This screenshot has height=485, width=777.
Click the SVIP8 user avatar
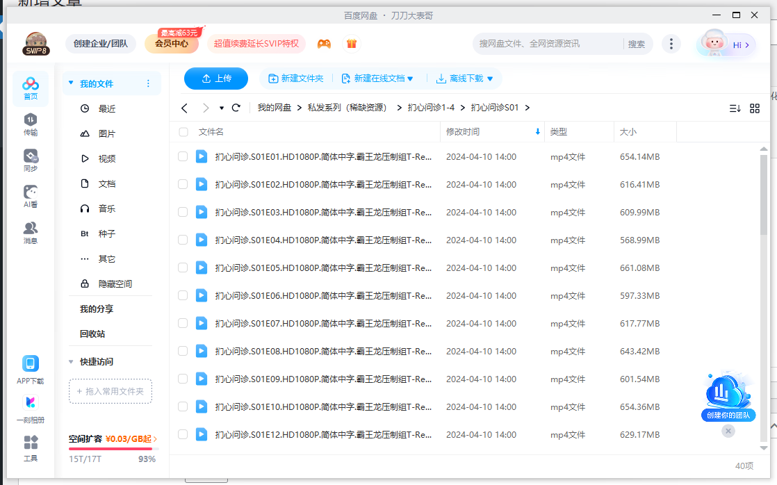pos(35,44)
